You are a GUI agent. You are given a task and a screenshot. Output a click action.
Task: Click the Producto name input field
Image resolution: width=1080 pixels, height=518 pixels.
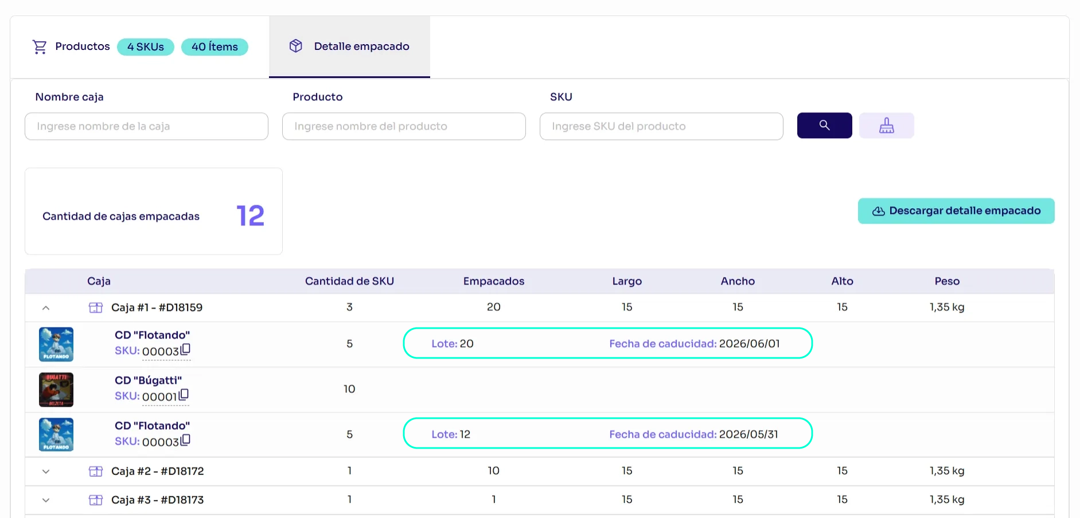click(404, 126)
